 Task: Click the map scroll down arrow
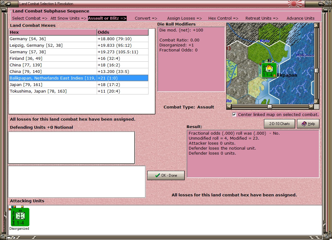click(x=316, y=101)
